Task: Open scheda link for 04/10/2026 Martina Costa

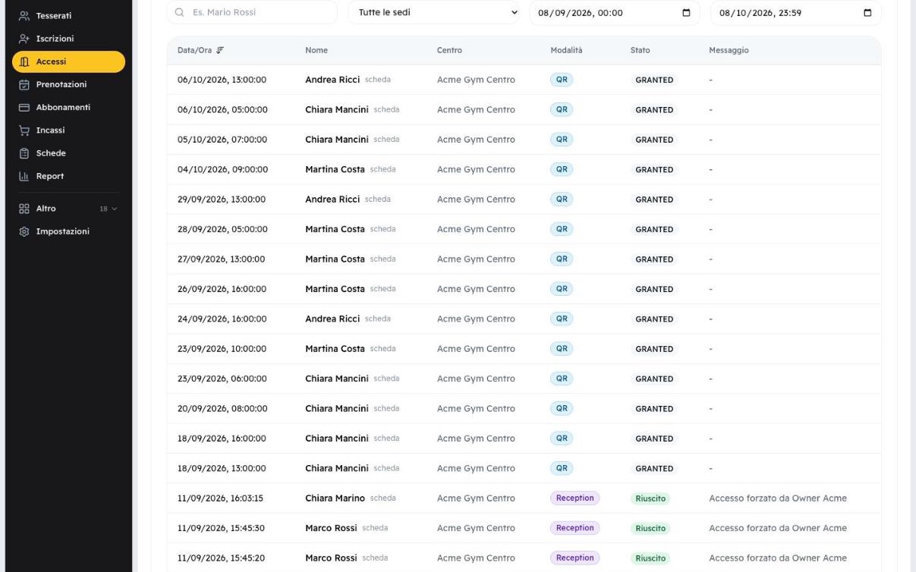Action: [x=382, y=170]
